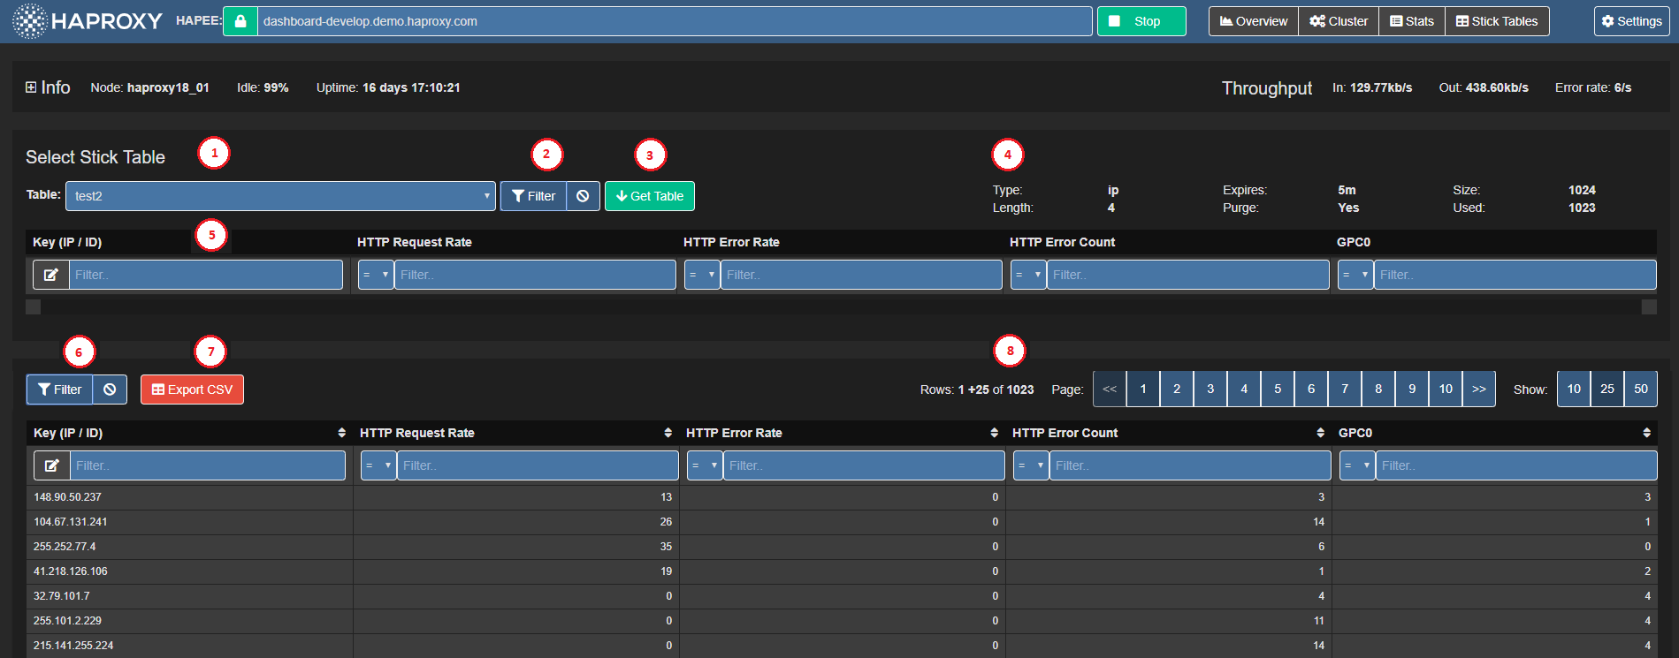The image size is (1679, 658).
Task: Export results with Export CSV button
Action: [192, 390]
